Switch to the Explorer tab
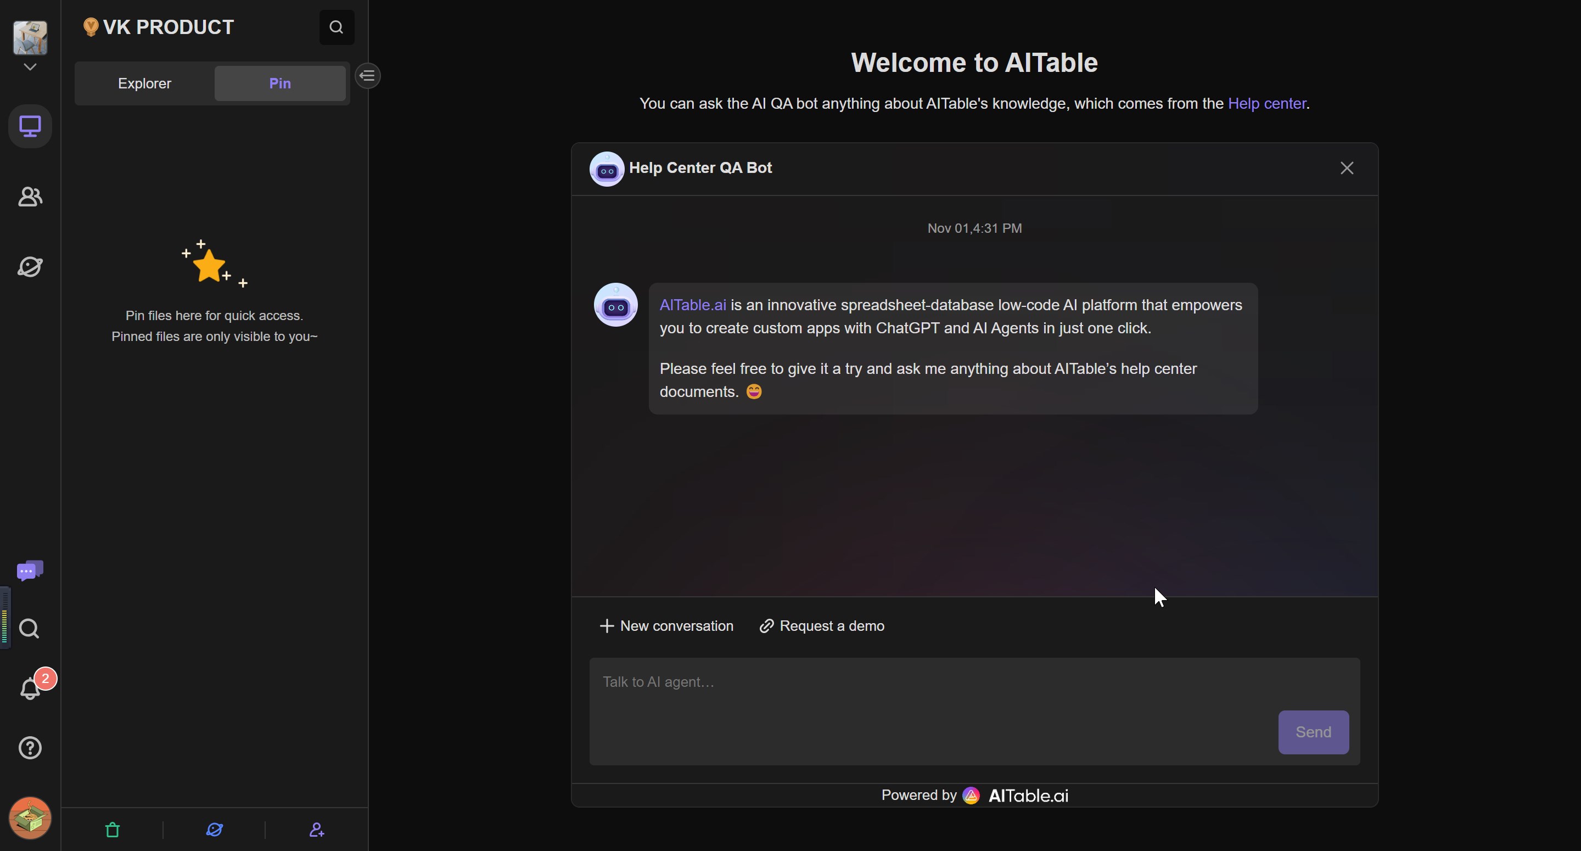The height and width of the screenshot is (851, 1581). click(144, 83)
